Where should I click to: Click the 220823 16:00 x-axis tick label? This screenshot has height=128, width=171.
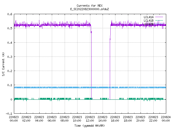point(115,119)
